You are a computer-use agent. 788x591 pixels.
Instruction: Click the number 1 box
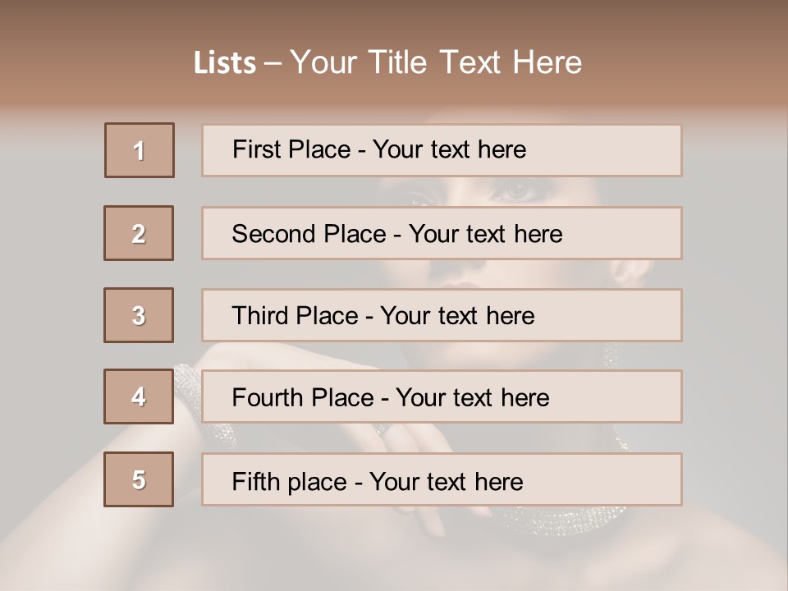140,150
